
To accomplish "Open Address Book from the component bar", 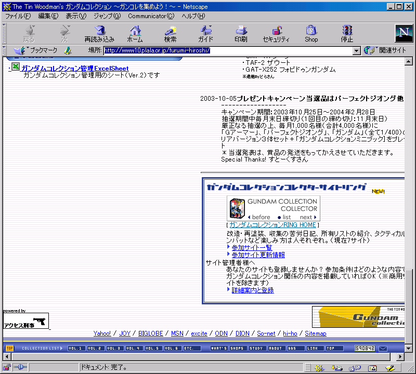I will 372,368.
